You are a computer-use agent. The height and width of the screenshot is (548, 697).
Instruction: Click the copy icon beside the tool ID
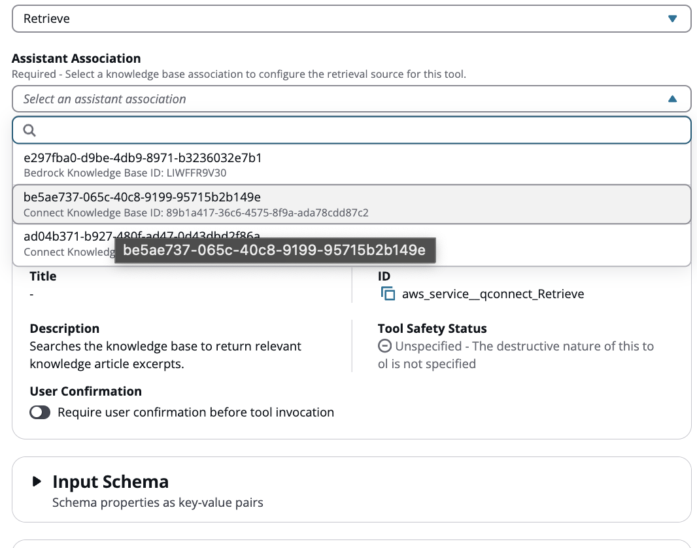coord(388,294)
